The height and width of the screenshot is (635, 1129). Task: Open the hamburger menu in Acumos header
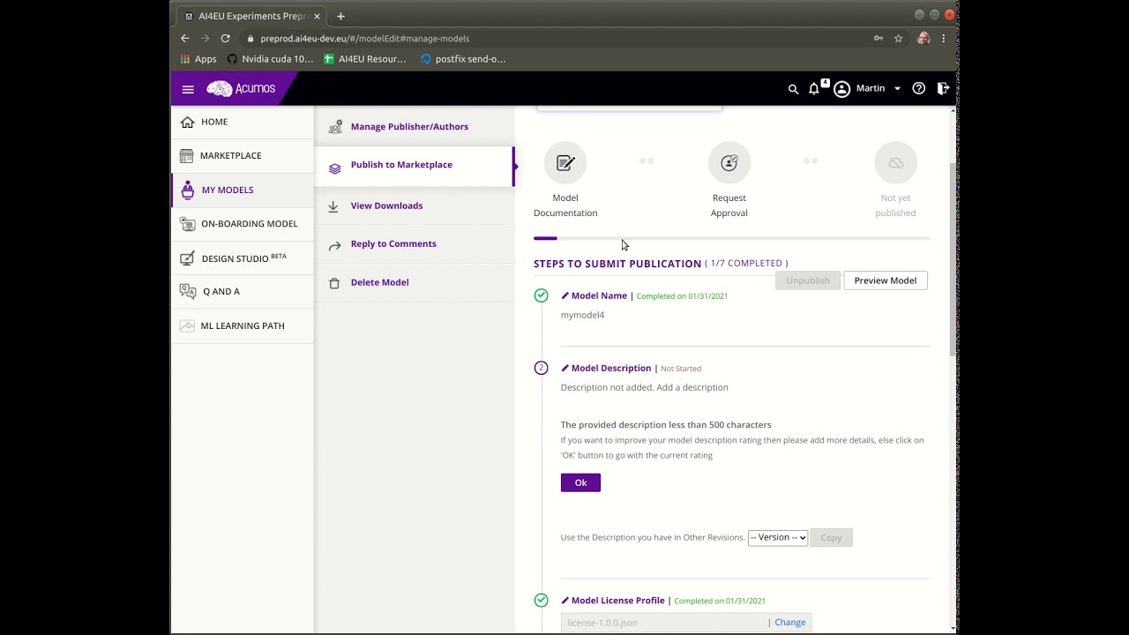[188, 89]
